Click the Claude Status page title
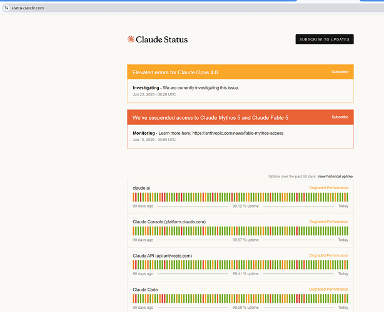 tap(161, 39)
